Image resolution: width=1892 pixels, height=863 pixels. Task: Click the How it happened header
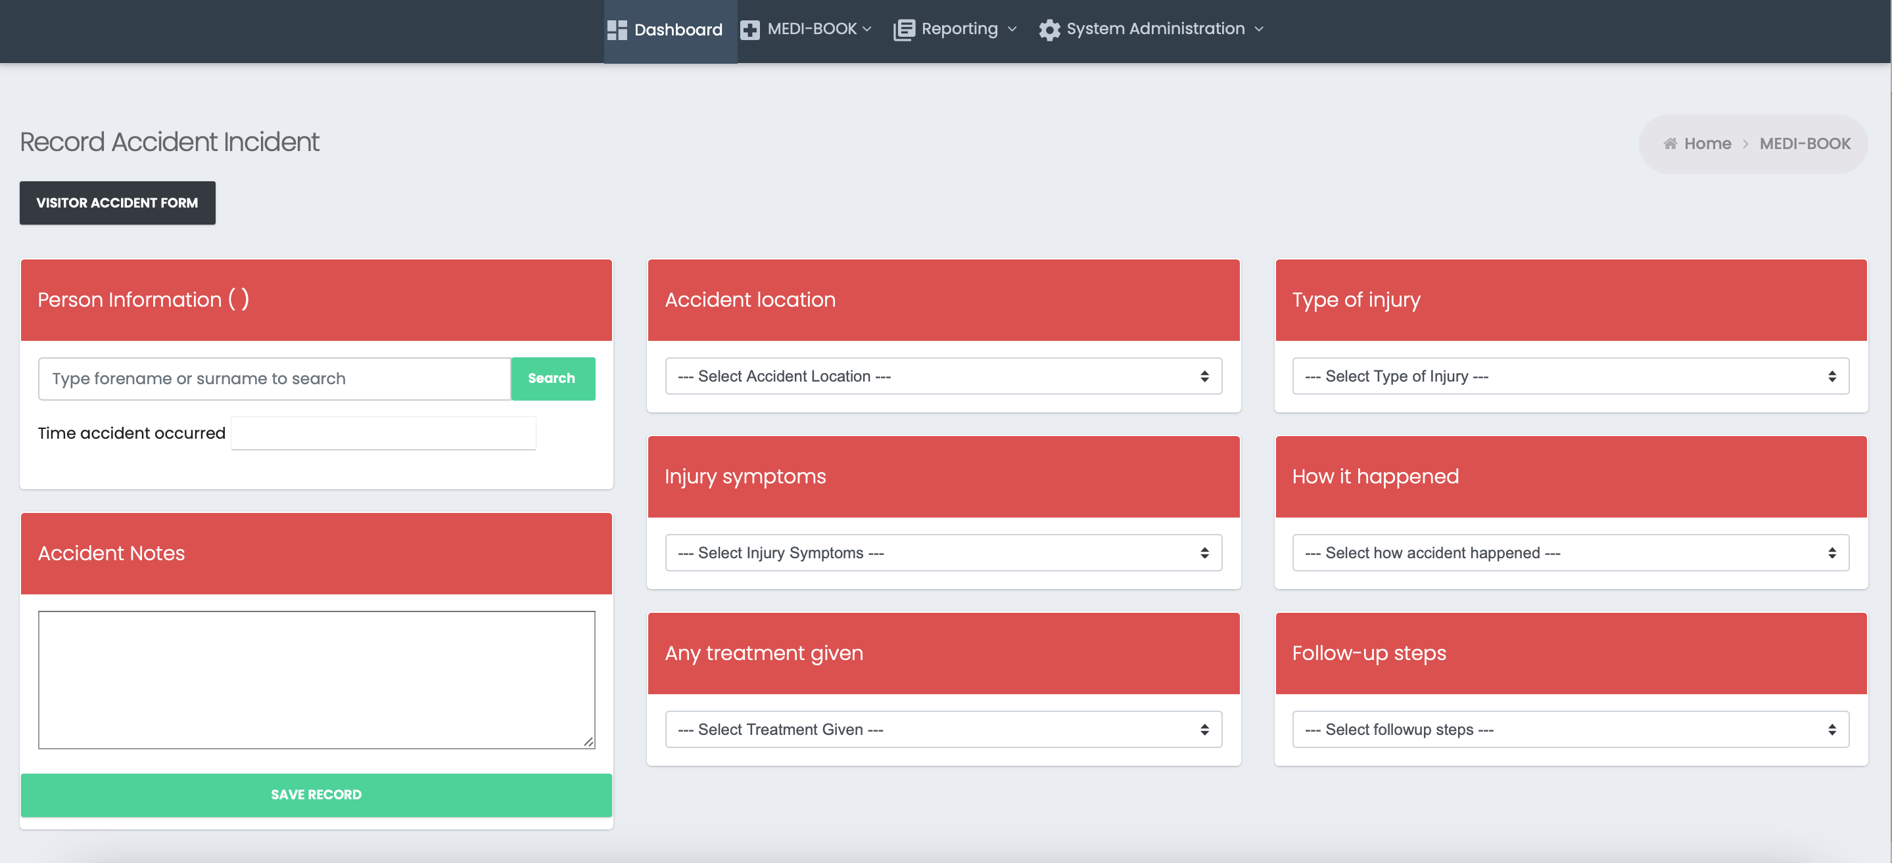coord(1571,477)
